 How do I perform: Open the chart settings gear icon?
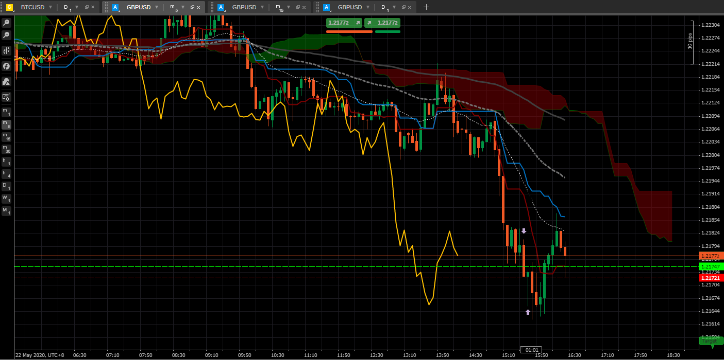(x=7, y=97)
